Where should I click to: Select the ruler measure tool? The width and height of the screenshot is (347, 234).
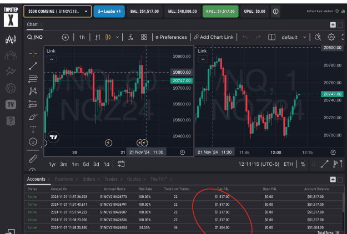point(33,159)
